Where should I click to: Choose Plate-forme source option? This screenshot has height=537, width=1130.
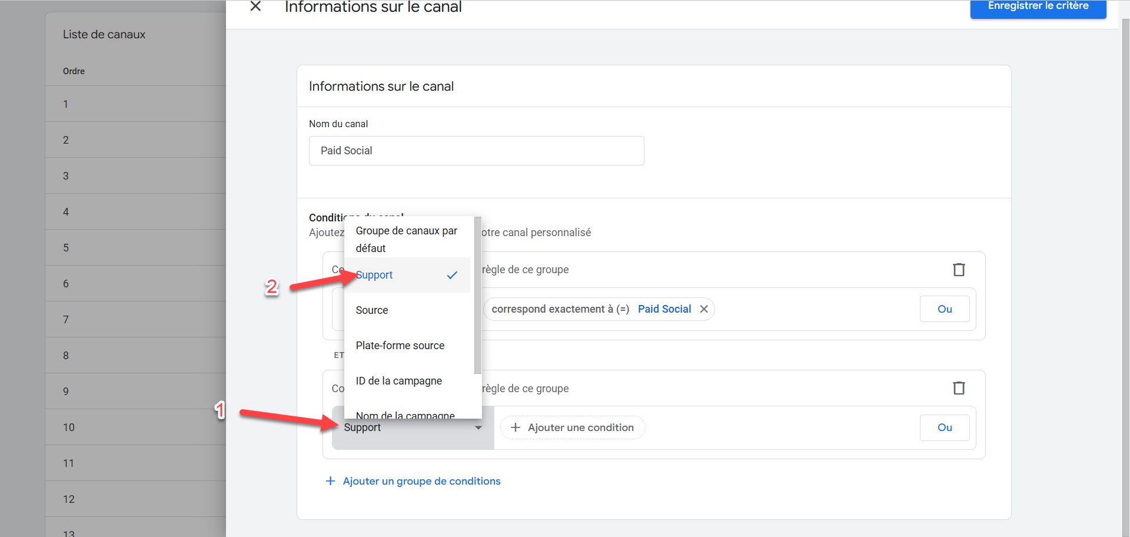pyautogui.click(x=400, y=346)
